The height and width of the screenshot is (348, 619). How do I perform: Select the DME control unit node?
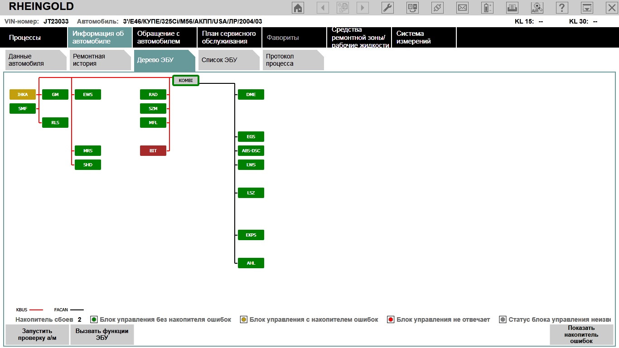(251, 94)
